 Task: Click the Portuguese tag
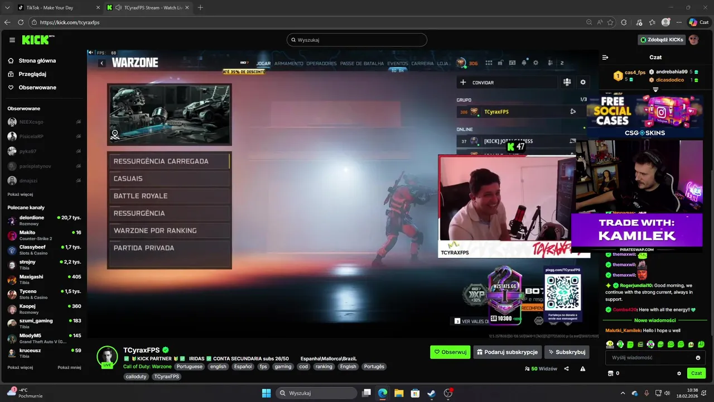[x=190, y=367]
